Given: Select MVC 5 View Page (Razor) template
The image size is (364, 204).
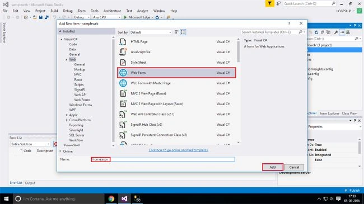Looking at the screenshot, I should (x=176, y=93).
